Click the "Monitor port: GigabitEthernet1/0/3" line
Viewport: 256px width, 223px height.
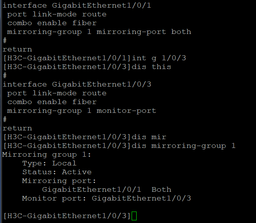pos(106,198)
